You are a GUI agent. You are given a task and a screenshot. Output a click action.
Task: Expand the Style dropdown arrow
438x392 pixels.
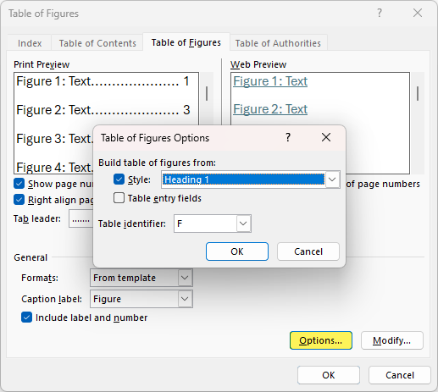[x=332, y=179]
